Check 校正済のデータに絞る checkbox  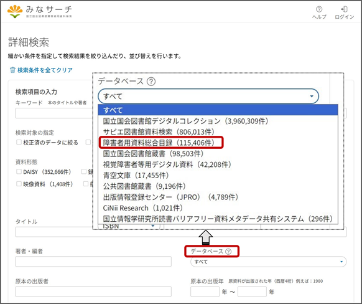point(19,142)
